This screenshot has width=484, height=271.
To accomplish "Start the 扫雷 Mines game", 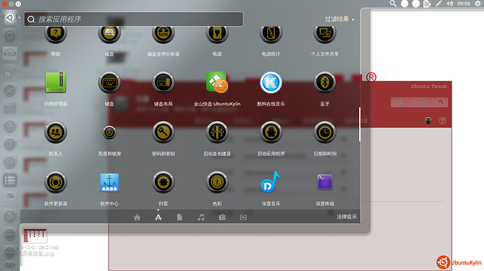I will [x=163, y=182].
